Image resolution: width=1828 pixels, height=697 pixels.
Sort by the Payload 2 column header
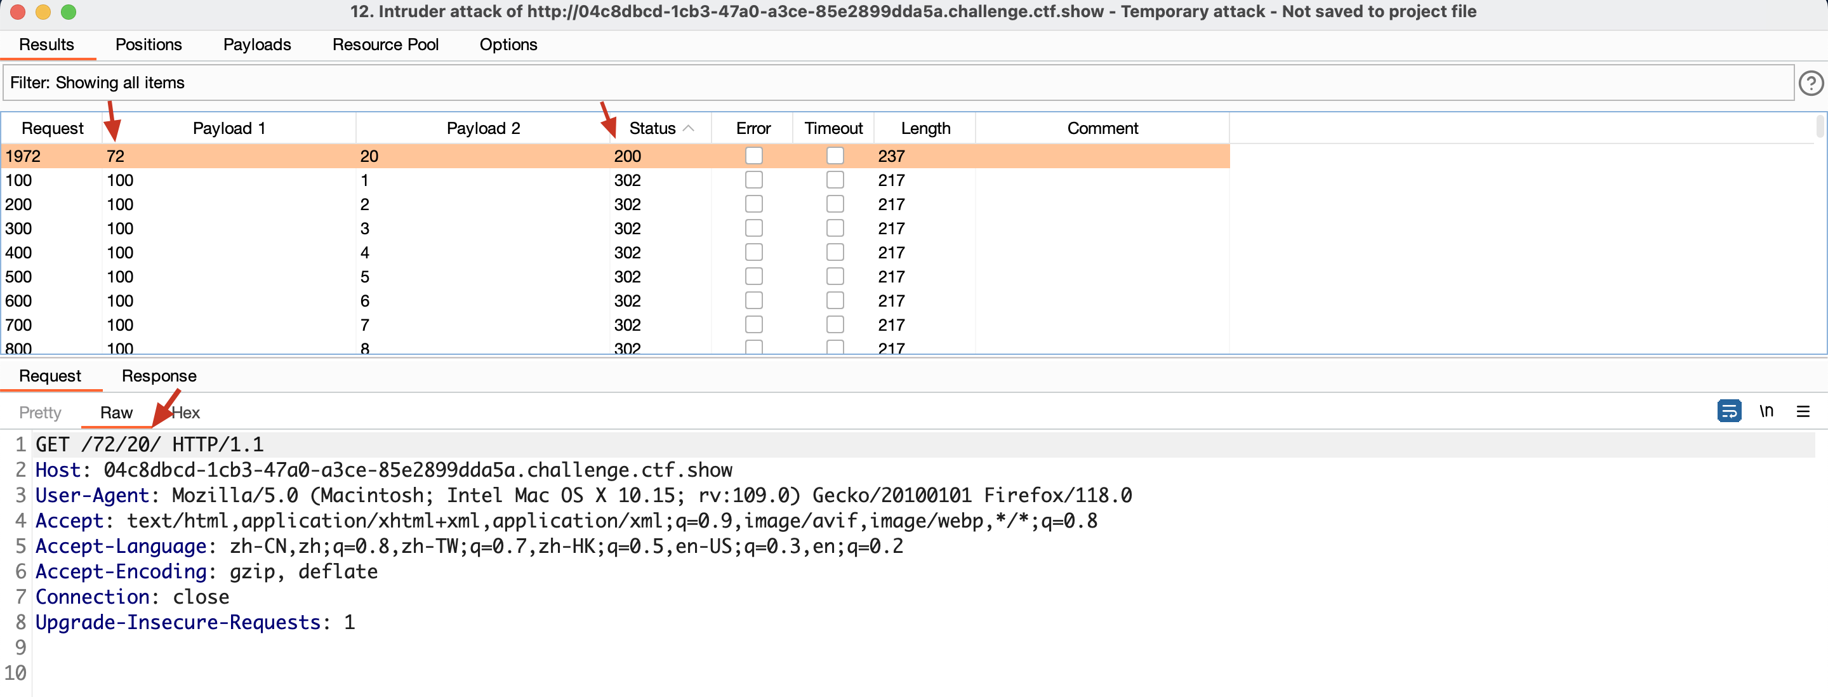point(483,128)
